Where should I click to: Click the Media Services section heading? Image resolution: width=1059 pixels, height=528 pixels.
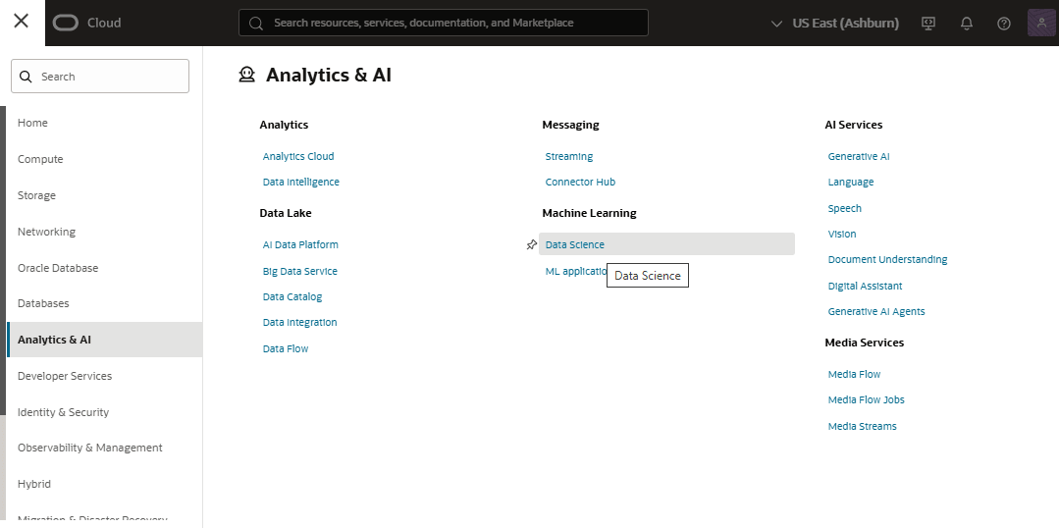864,343
